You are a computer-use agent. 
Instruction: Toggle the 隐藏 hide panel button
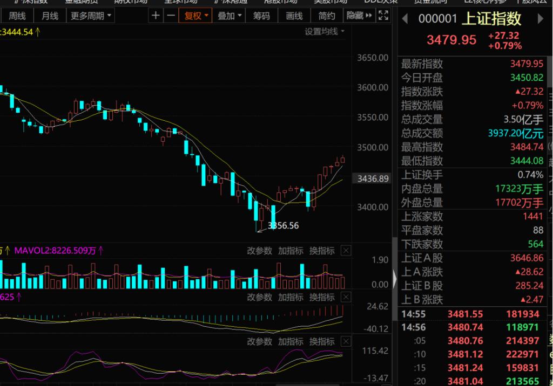359,16
